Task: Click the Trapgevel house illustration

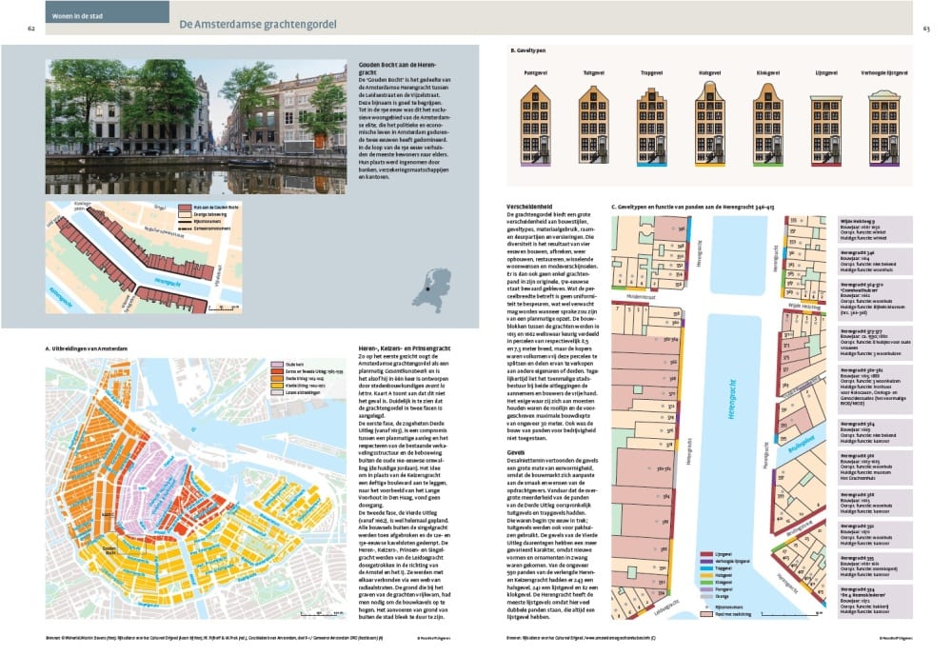Action: coord(651,127)
